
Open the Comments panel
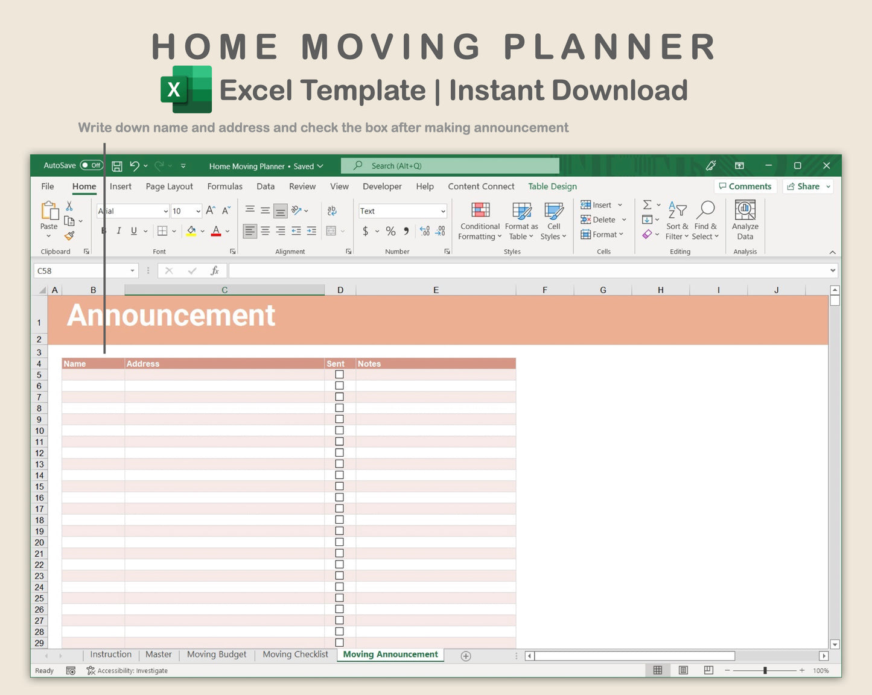tap(745, 186)
